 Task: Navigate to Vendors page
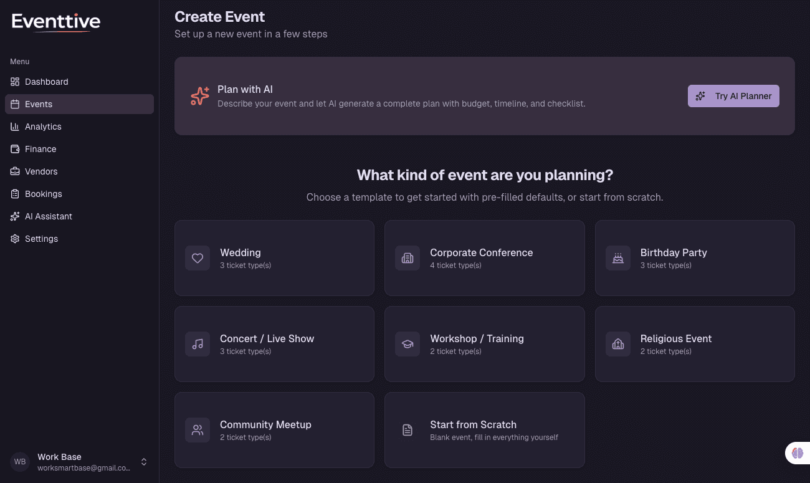click(41, 171)
